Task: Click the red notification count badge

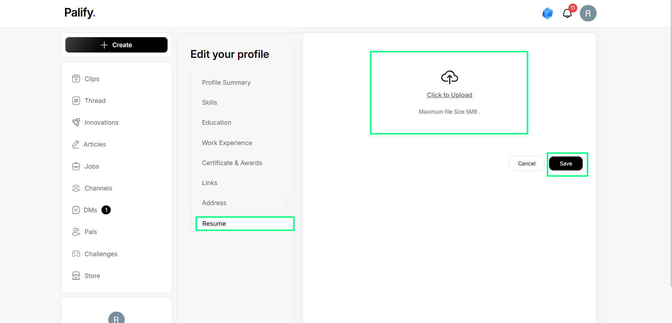Action: coord(573,8)
